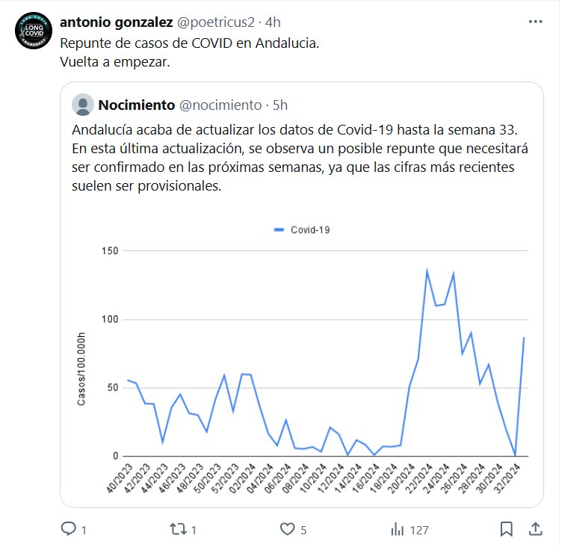The height and width of the screenshot is (547, 562).
Task: Bookmark this tweet
Action: coord(507,529)
